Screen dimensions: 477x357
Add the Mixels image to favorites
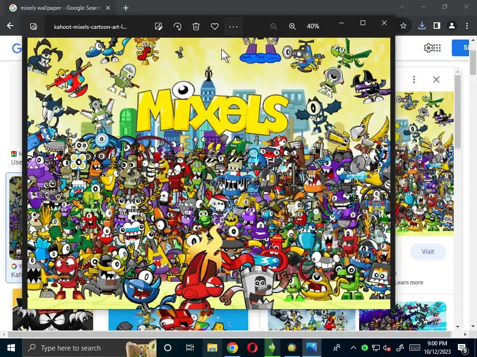pyautogui.click(x=214, y=26)
